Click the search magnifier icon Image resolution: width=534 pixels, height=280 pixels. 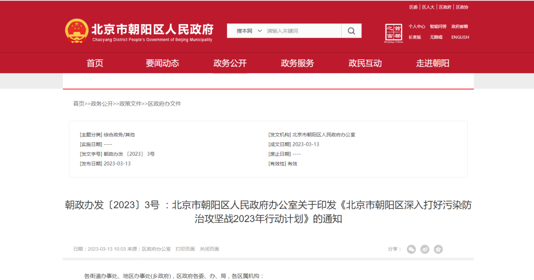pyautogui.click(x=351, y=31)
